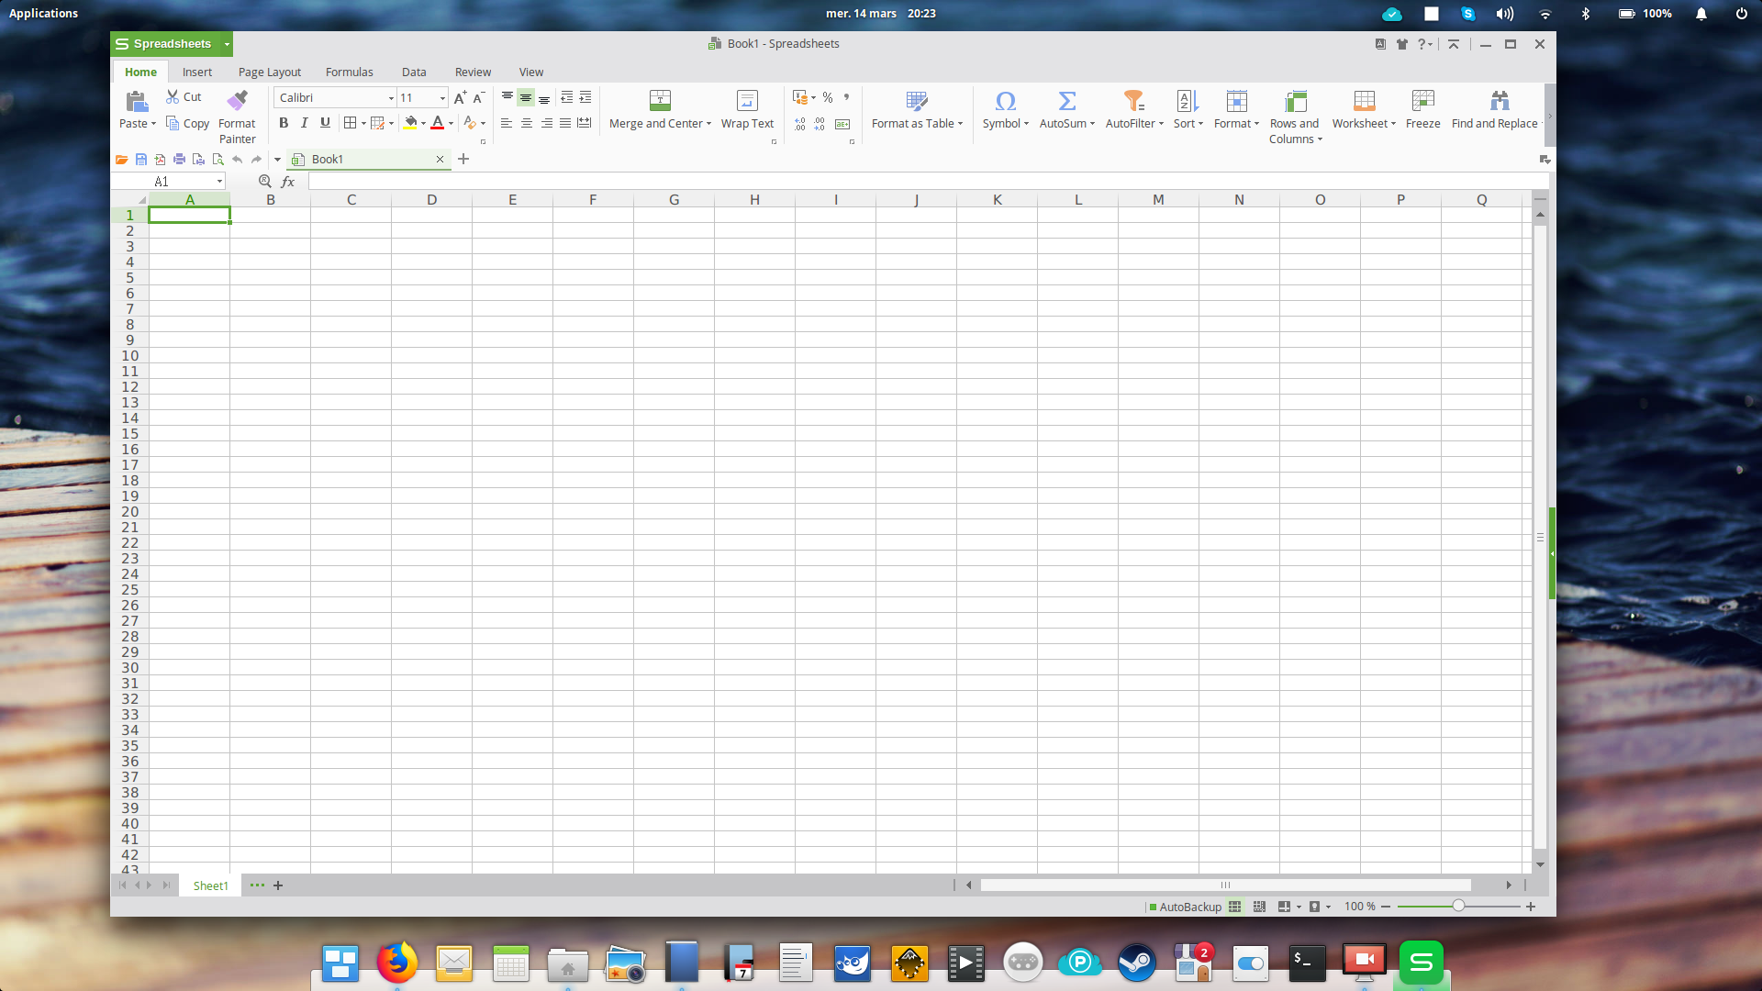
Task: Click the Freeze panes icon
Action: pos(1422,101)
